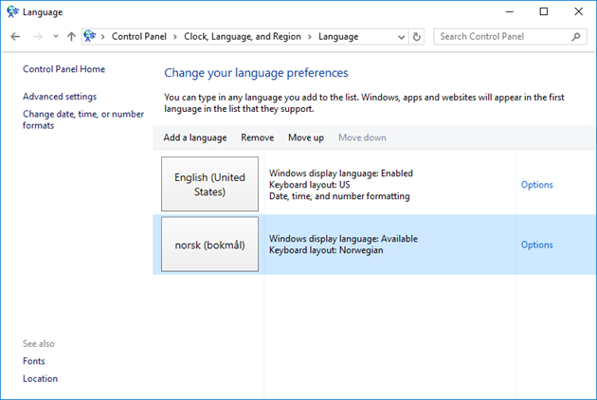Screen dimensions: 597x400
Task: Open Advanced settings
Action: tap(60, 97)
